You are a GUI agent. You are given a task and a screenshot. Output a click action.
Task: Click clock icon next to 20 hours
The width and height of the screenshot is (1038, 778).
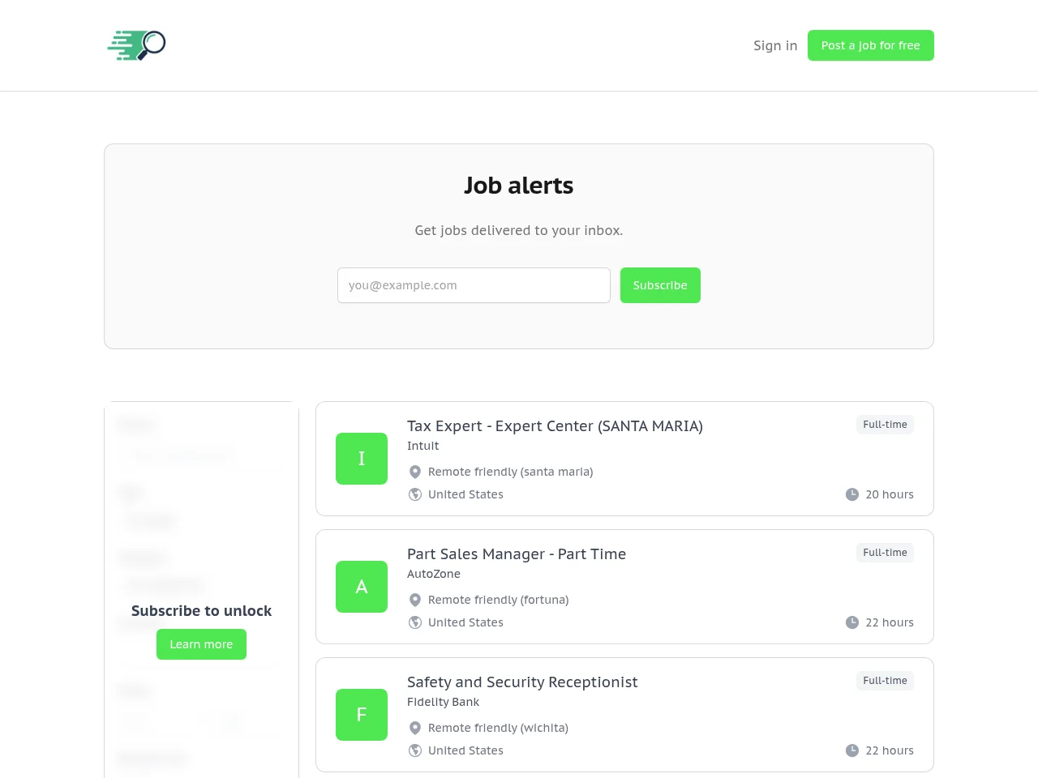pos(852,494)
